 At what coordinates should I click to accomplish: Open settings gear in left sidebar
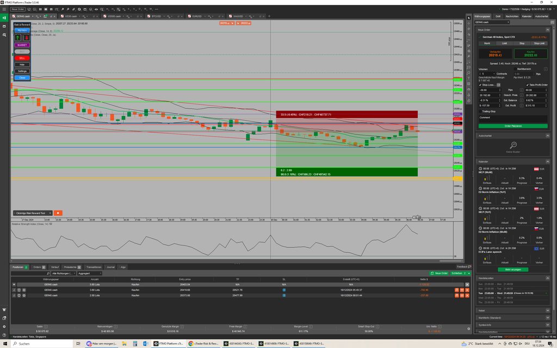point(4,326)
